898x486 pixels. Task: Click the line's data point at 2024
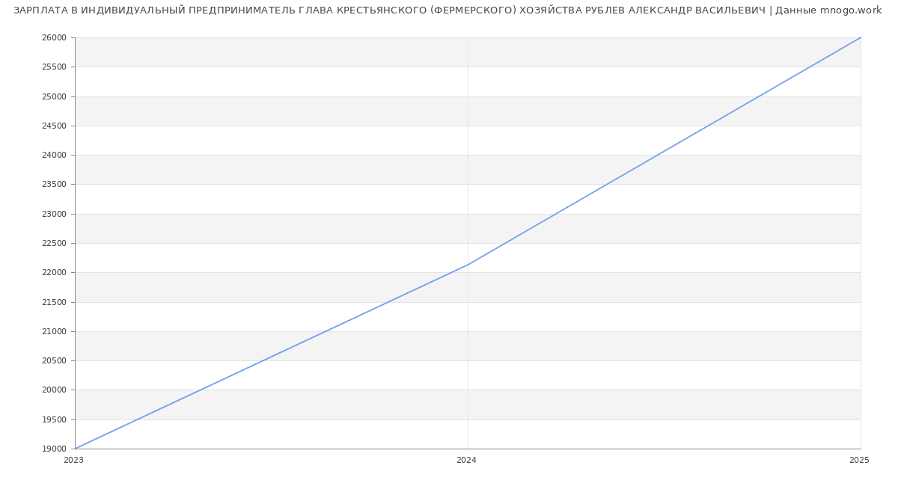(x=468, y=265)
